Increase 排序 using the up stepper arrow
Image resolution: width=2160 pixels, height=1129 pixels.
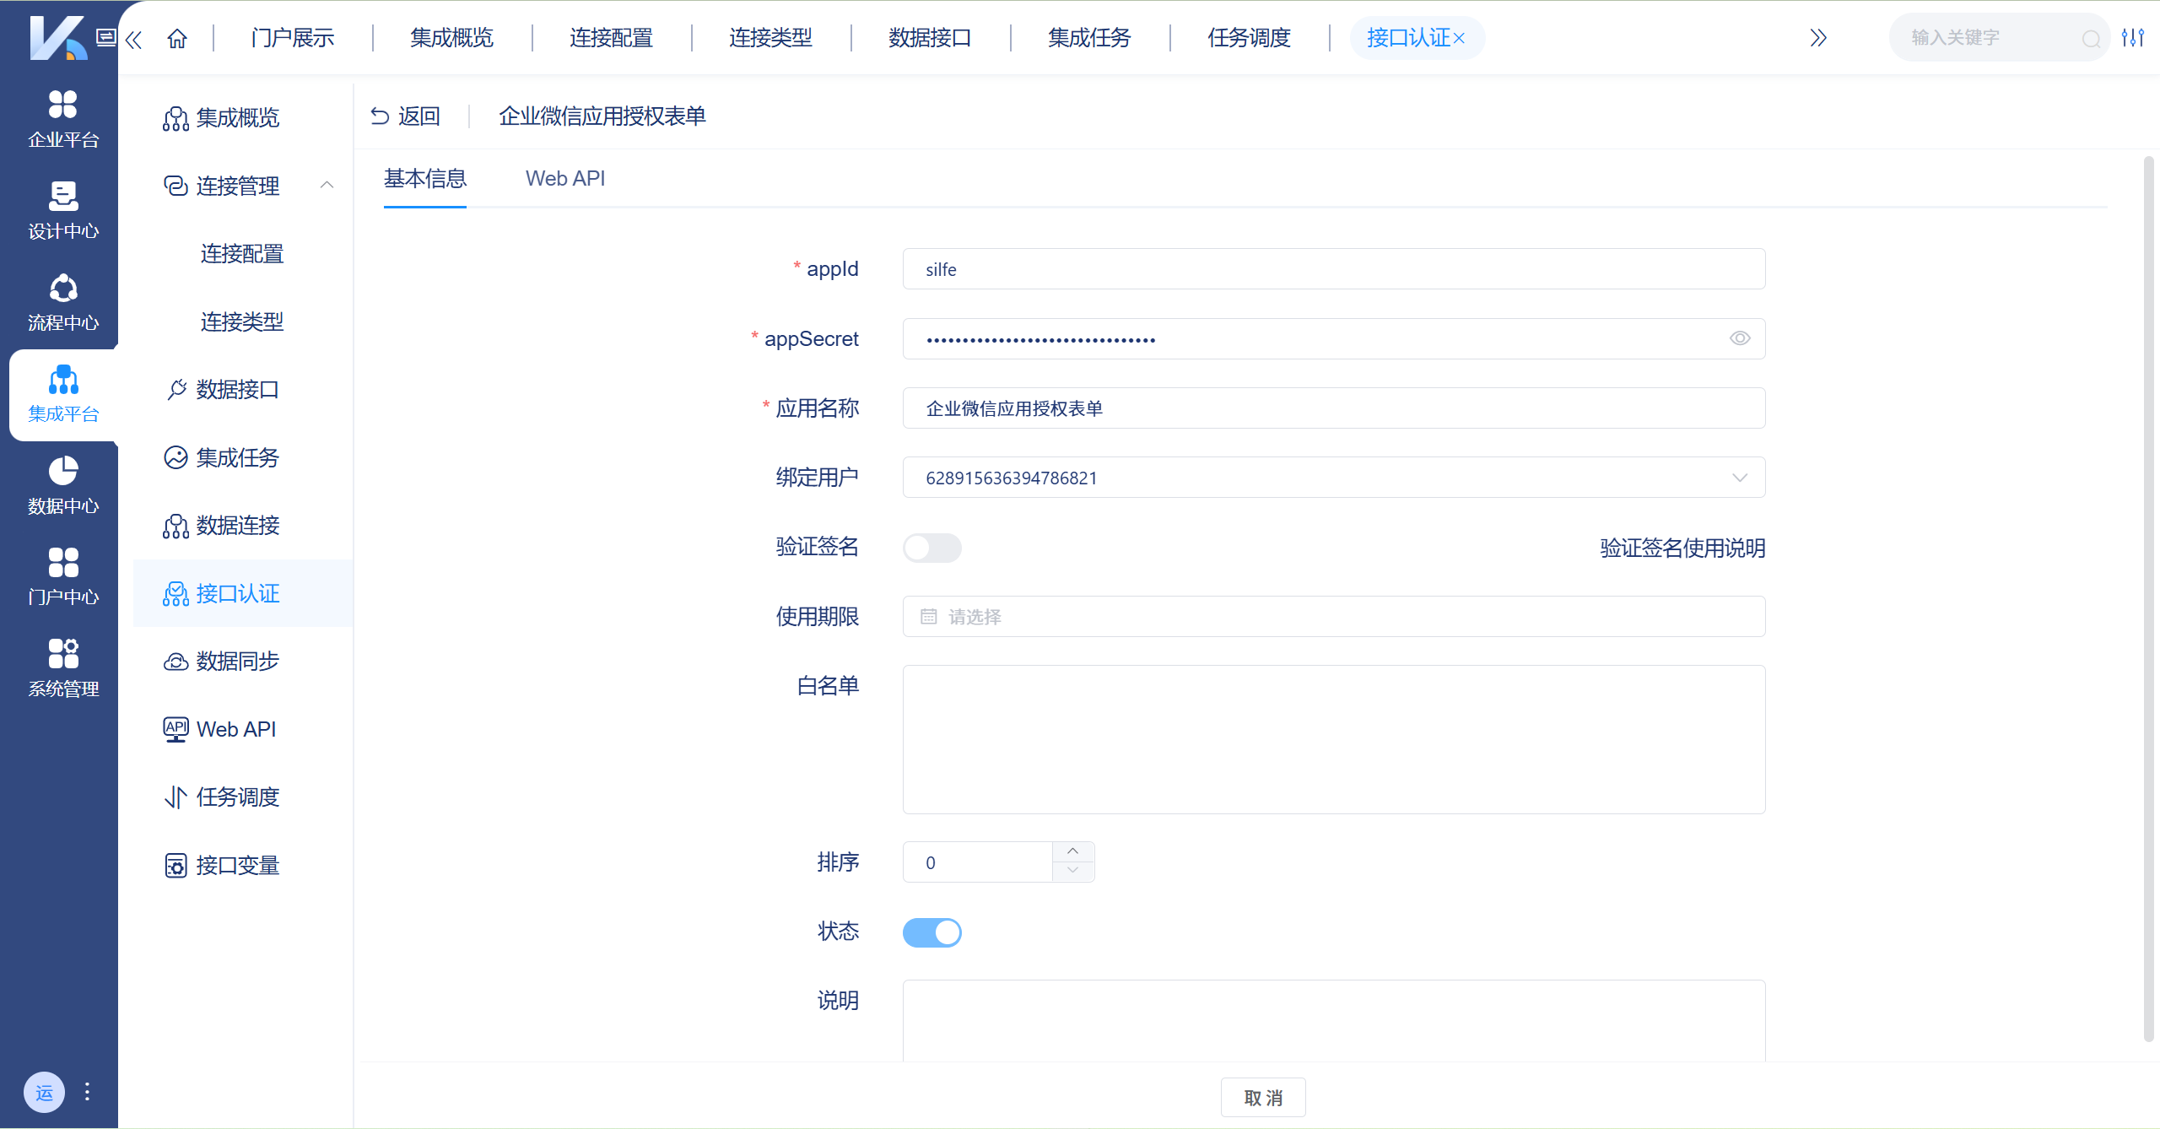[1072, 851]
